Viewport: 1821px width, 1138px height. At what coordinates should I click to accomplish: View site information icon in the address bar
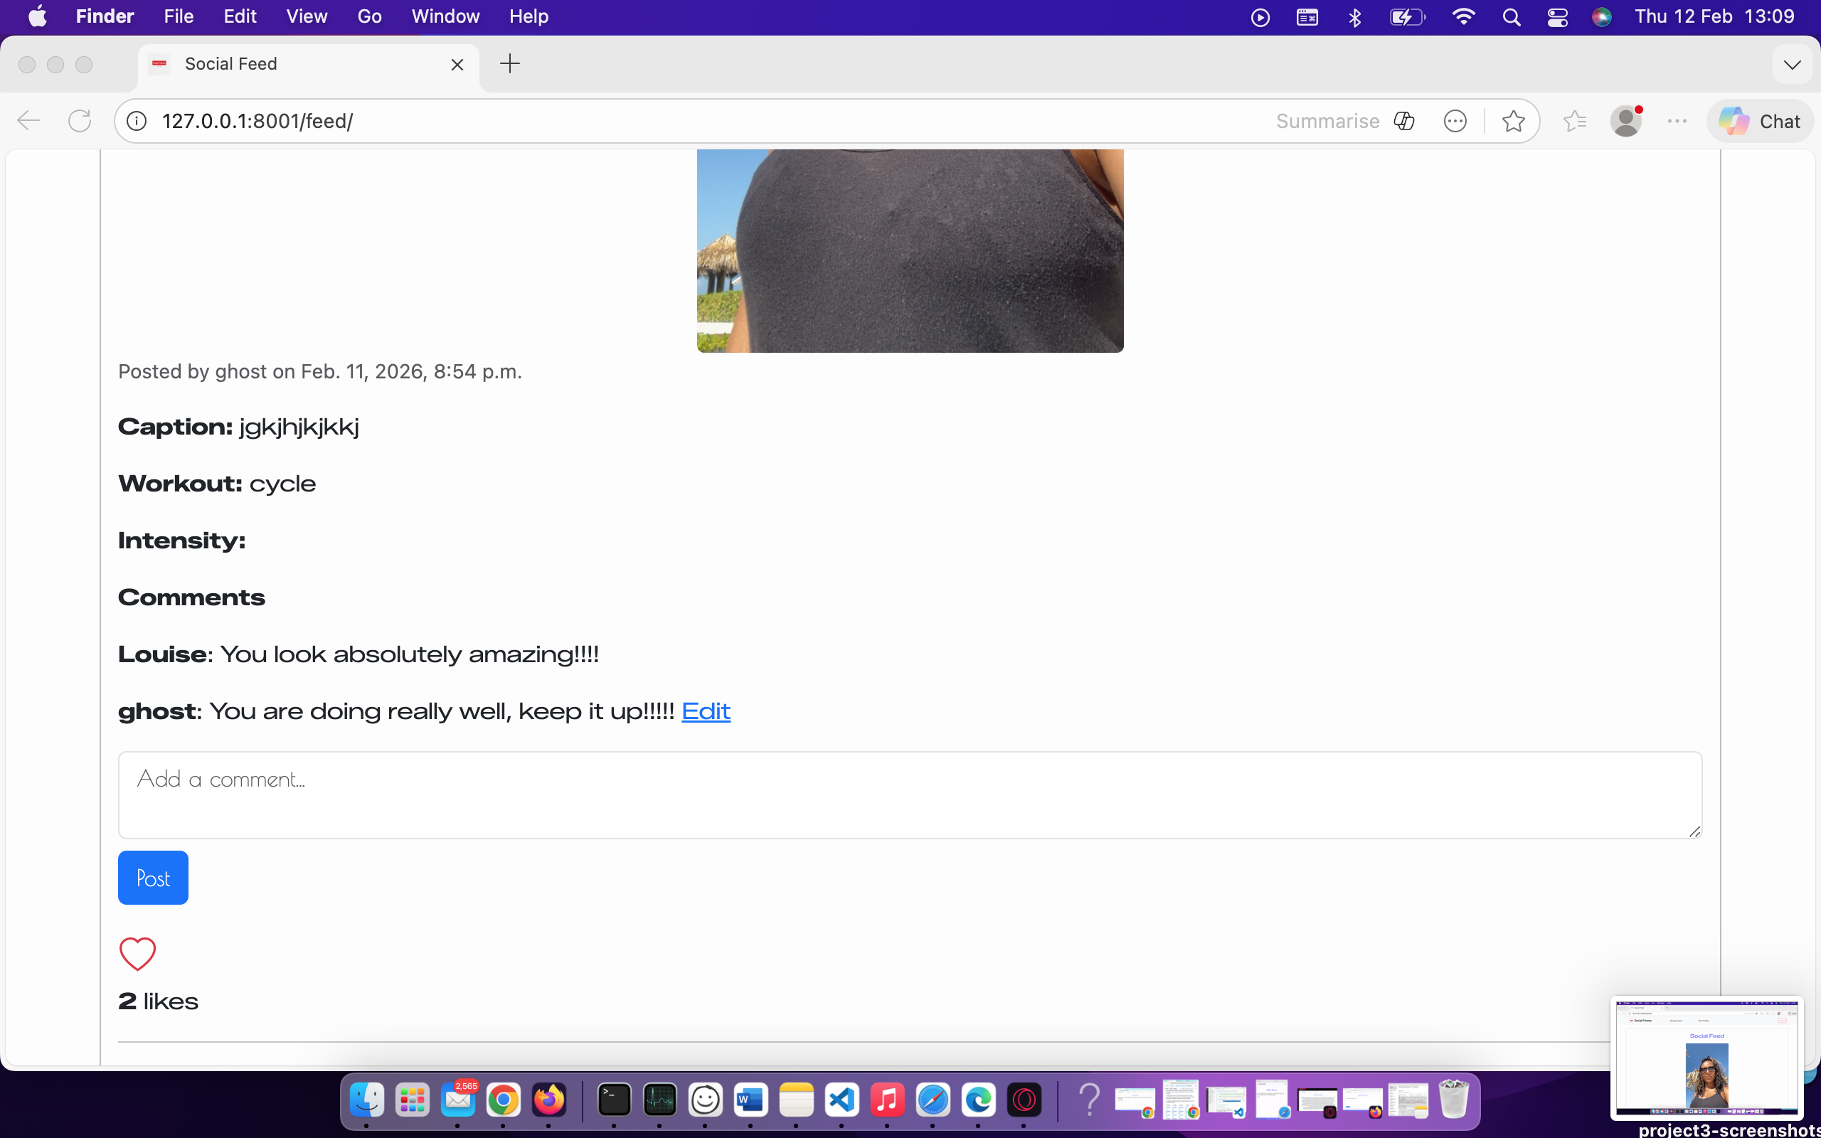[x=136, y=120]
